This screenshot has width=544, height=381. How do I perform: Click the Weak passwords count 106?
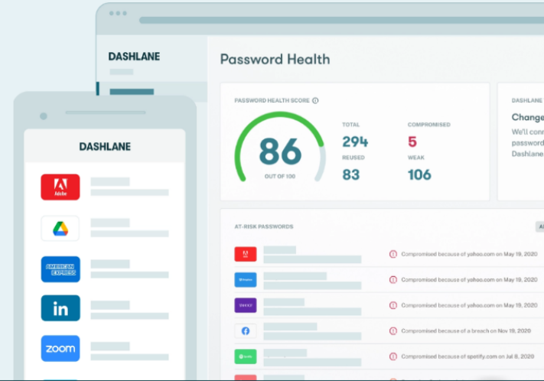coord(419,174)
